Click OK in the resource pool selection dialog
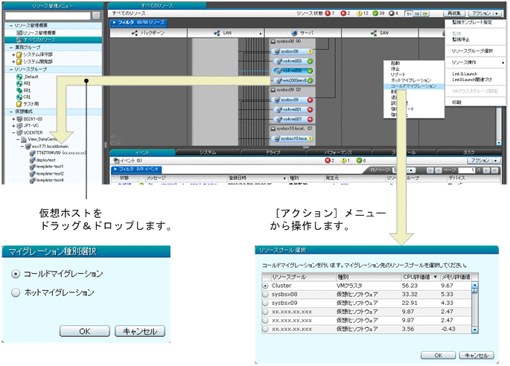510x366 pixels. point(438,356)
